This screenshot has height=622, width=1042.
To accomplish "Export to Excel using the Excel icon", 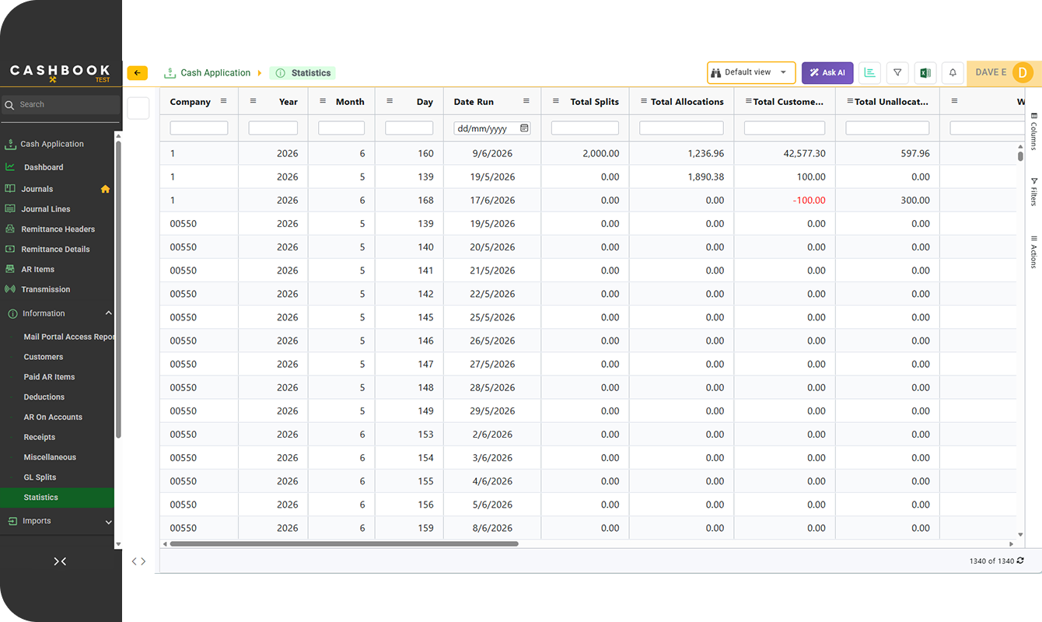I will point(925,72).
